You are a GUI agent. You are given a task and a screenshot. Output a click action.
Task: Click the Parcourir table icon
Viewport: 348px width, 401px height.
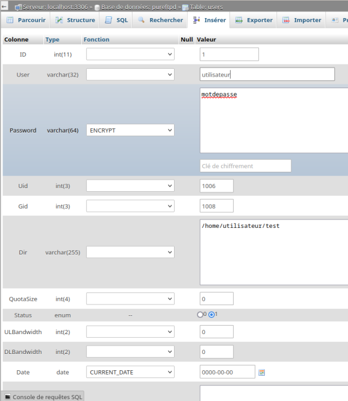[10, 20]
